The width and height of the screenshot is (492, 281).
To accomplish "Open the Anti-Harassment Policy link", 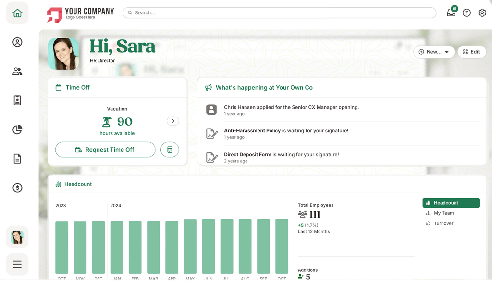I will pyautogui.click(x=252, y=131).
